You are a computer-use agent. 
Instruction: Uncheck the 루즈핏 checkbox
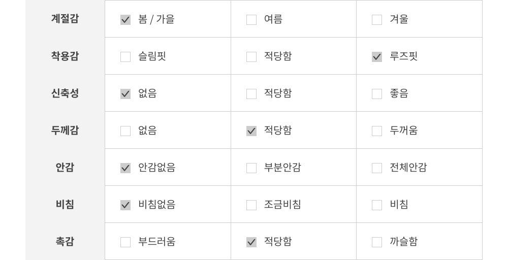377,57
